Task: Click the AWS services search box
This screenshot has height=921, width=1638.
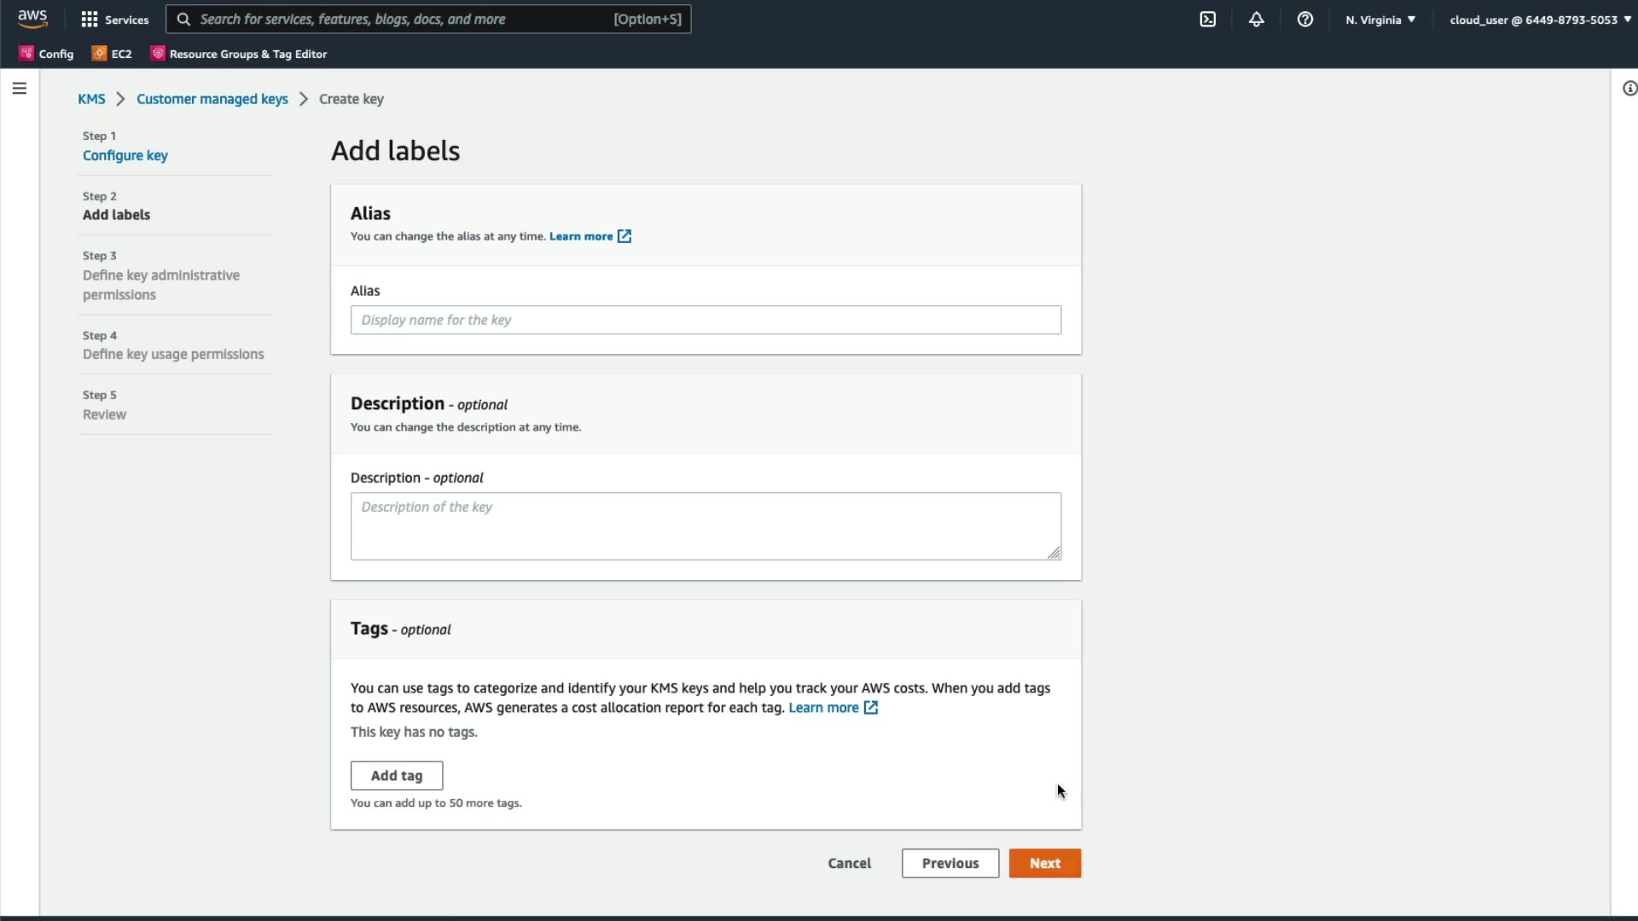Action: tap(427, 19)
